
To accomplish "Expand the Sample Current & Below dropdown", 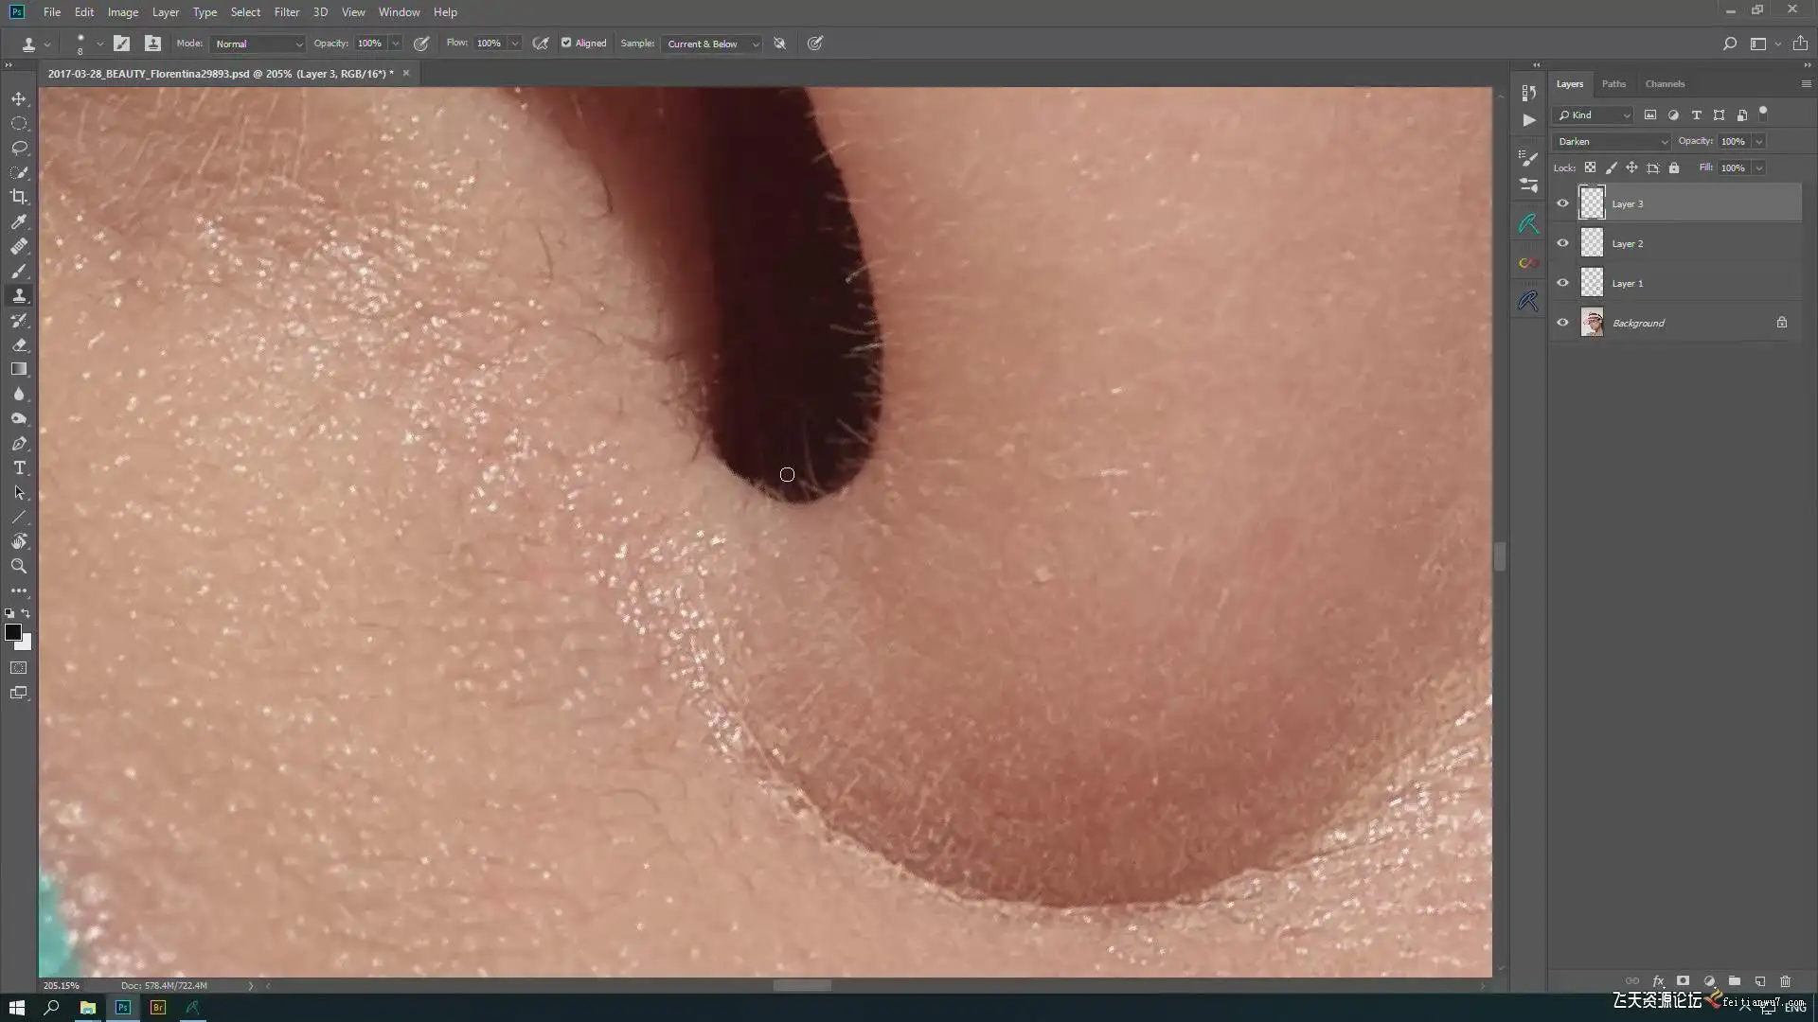I will coord(711,44).
